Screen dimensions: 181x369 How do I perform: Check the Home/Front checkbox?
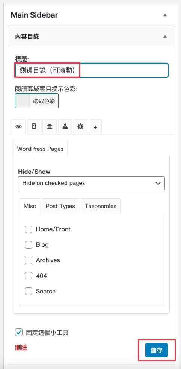pyautogui.click(x=29, y=229)
